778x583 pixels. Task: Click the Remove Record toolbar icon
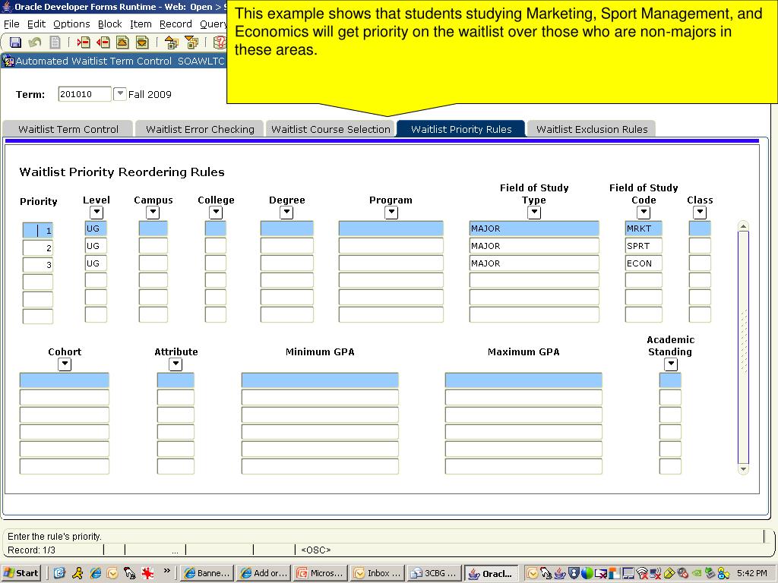(103, 43)
